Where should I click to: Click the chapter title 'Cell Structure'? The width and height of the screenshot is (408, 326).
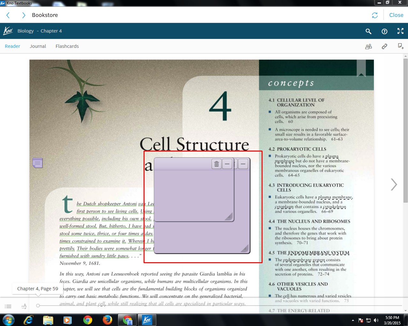click(194, 144)
